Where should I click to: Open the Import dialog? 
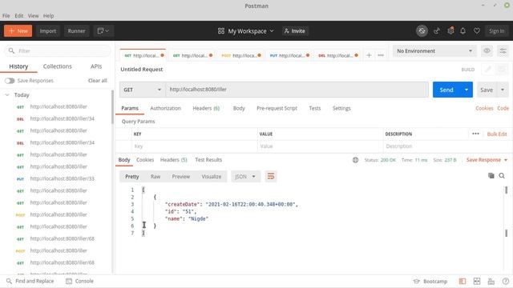tap(48, 31)
